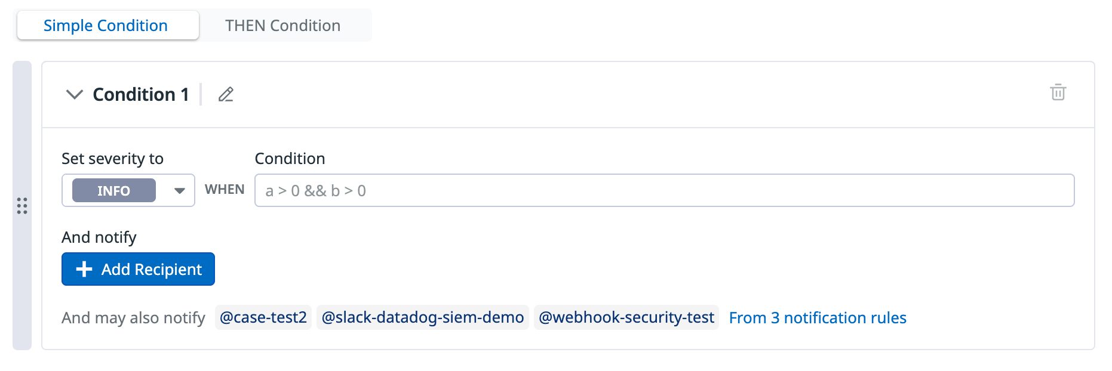This screenshot has width=1112, height=371.
Task: Grab the six-dot drag handle
Action: (22, 206)
